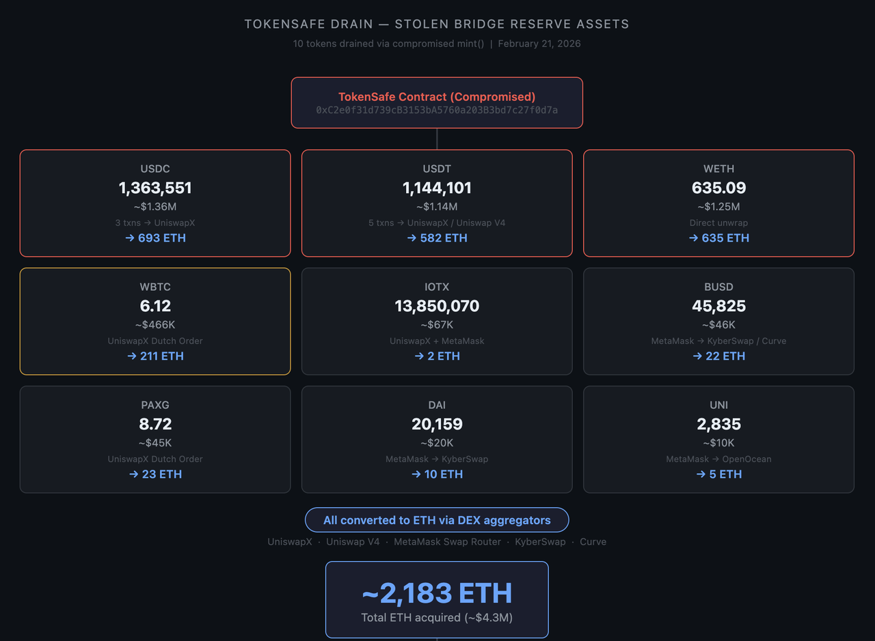The width and height of the screenshot is (875, 641).
Task: Click the TokenSafe Contract (Compromised) box
Action: pos(437,97)
